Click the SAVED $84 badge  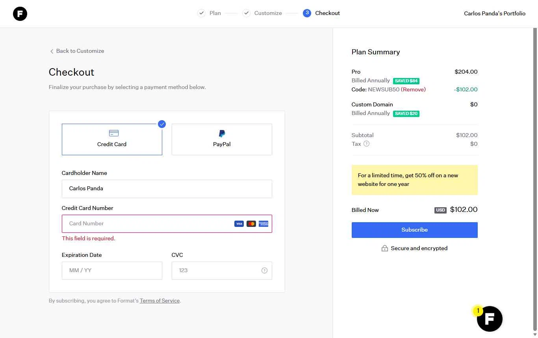[406, 81]
